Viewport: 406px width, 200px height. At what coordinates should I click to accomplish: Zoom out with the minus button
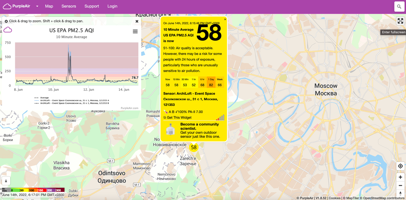(x=400, y=185)
